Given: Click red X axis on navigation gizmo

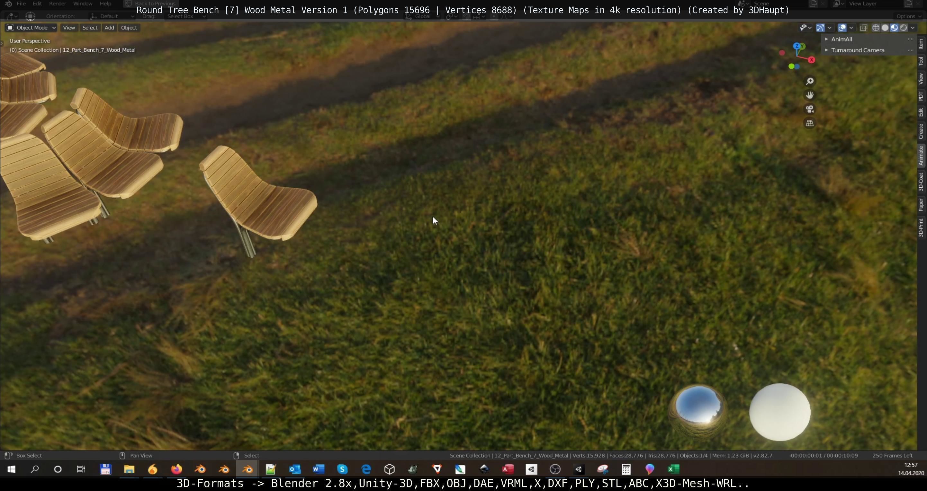Looking at the screenshot, I should point(812,60).
